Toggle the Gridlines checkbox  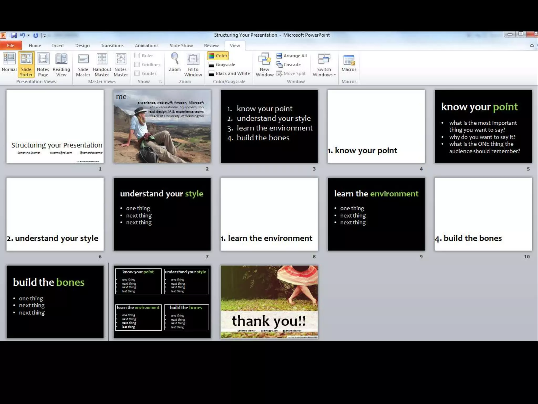[137, 64]
